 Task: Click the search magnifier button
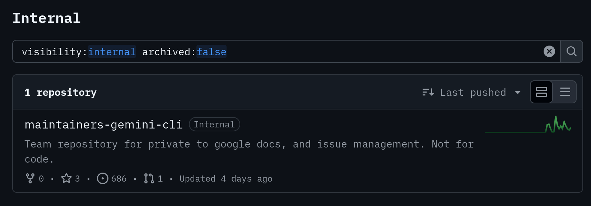click(x=571, y=52)
